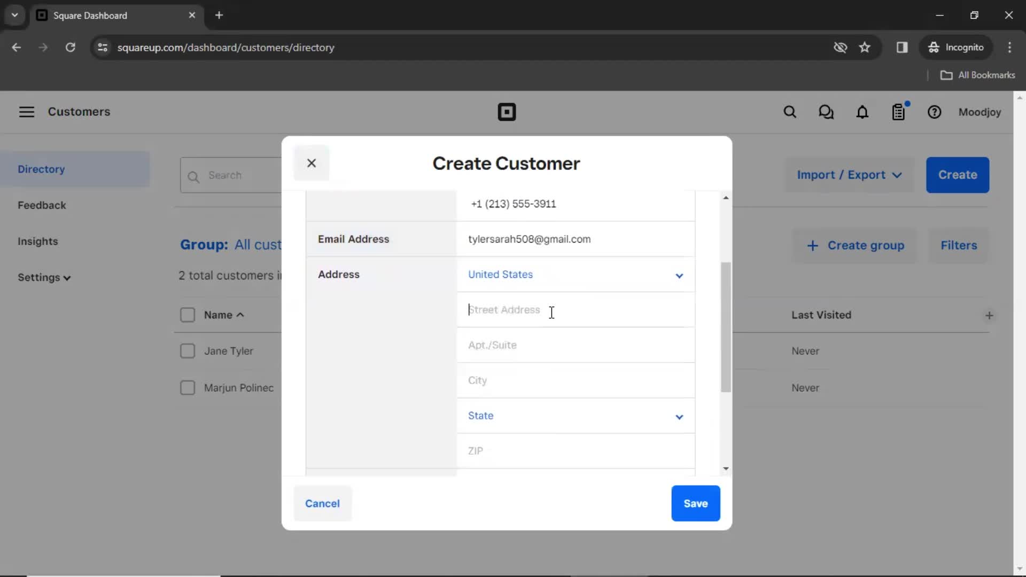1026x577 pixels.
Task: Click the help question mark icon
Action: click(935, 112)
